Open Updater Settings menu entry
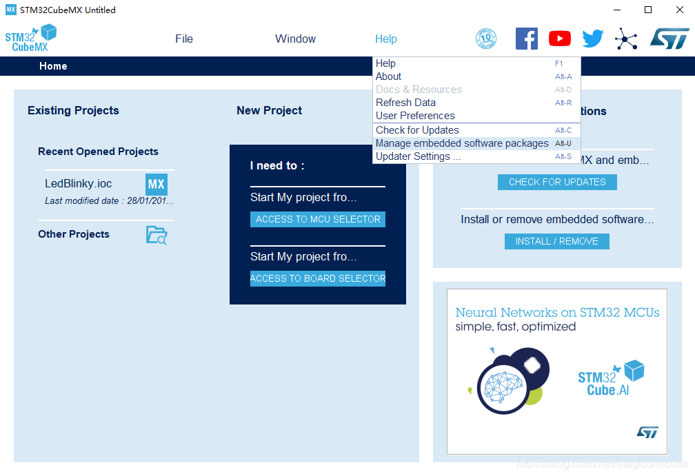695x476 pixels. pyautogui.click(x=476, y=156)
